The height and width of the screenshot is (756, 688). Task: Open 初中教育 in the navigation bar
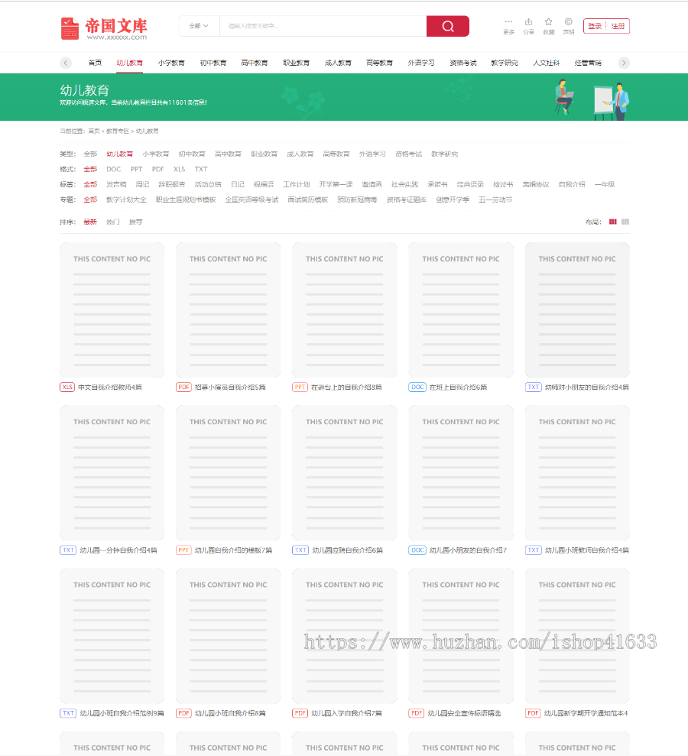point(213,63)
